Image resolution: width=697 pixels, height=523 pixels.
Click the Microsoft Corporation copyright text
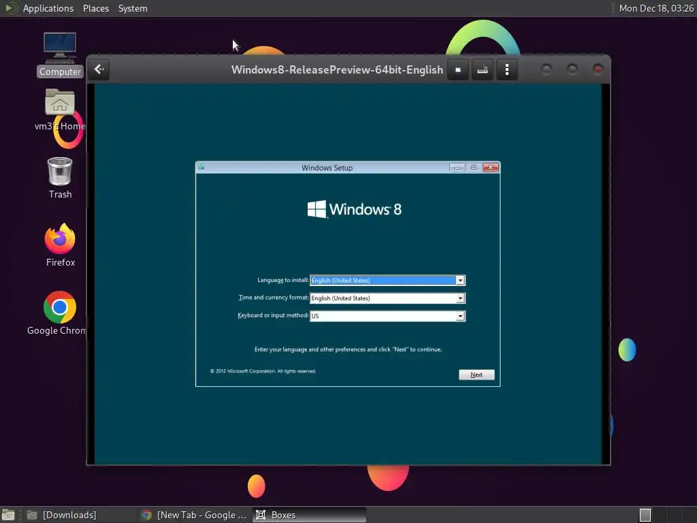point(263,371)
